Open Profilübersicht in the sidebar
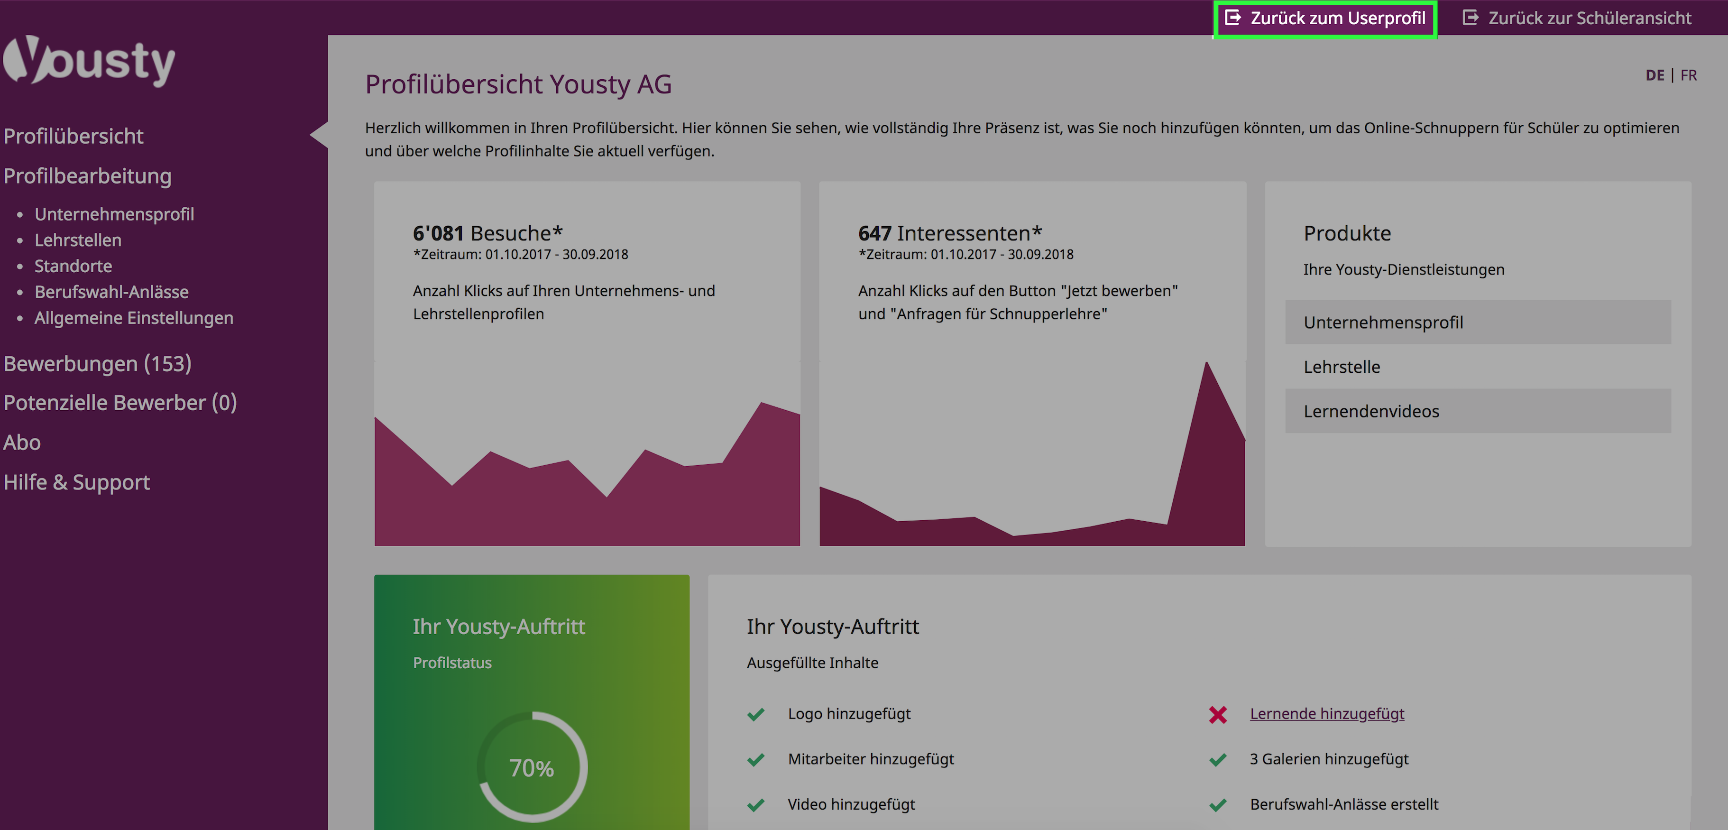This screenshot has height=830, width=1728. click(x=73, y=136)
